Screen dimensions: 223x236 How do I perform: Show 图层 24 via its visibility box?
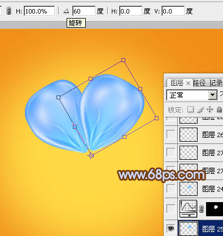171,189
